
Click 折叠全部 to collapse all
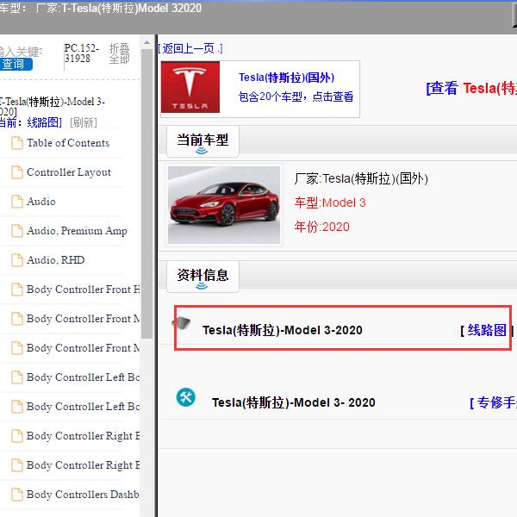coord(120,53)
